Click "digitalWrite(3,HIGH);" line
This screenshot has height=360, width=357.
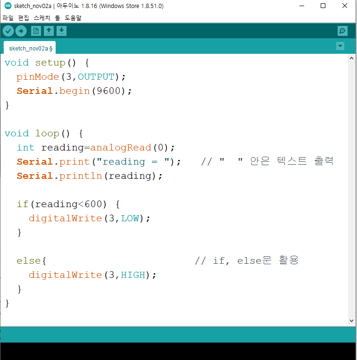pyautogui.click(x=92, y=275)
